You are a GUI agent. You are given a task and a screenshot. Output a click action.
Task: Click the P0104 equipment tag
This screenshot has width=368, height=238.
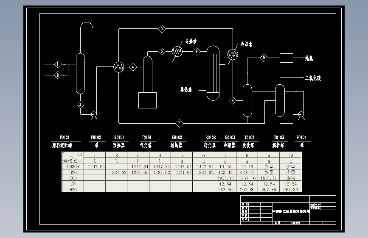[x=301, y=138]
